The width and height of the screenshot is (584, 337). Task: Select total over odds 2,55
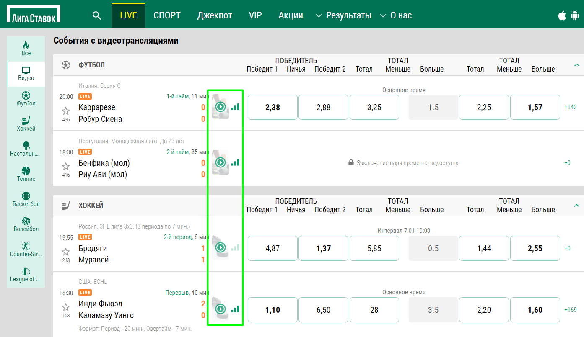click(x=535, y=248)
